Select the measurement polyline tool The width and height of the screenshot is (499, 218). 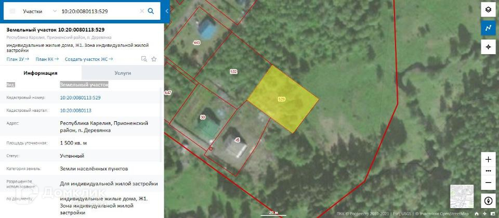coord(488,28)
